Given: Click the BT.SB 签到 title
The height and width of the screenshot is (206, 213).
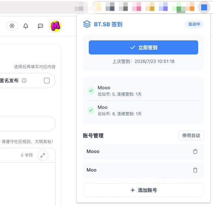Looking at the screenshot, I should (x=108, y=24).
